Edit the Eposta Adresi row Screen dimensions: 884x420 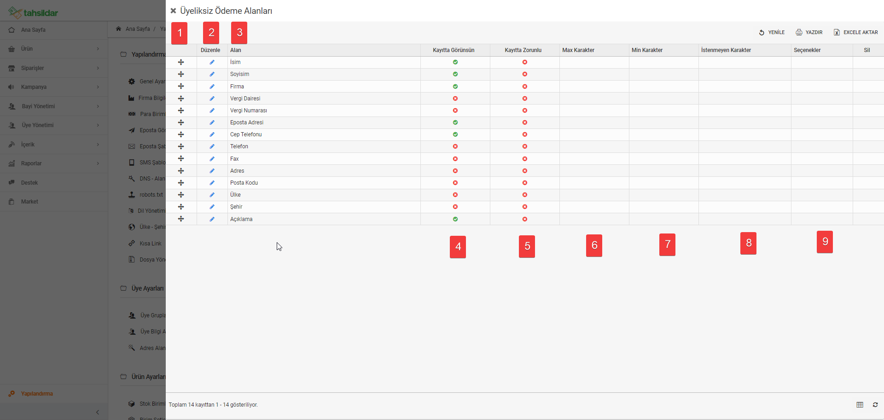(212, 122)
